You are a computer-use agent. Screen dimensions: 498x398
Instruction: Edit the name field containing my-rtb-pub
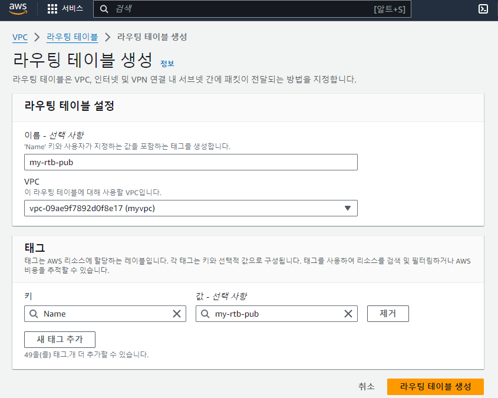[191, 162]
